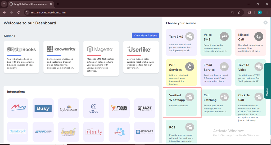Open the Click To Call service
Viewport: 271px width, 145px height.
point(250,105)
